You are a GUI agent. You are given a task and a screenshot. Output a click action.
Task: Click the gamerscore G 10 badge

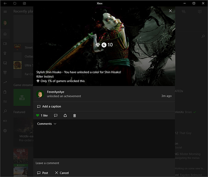[x=107, y=45]
